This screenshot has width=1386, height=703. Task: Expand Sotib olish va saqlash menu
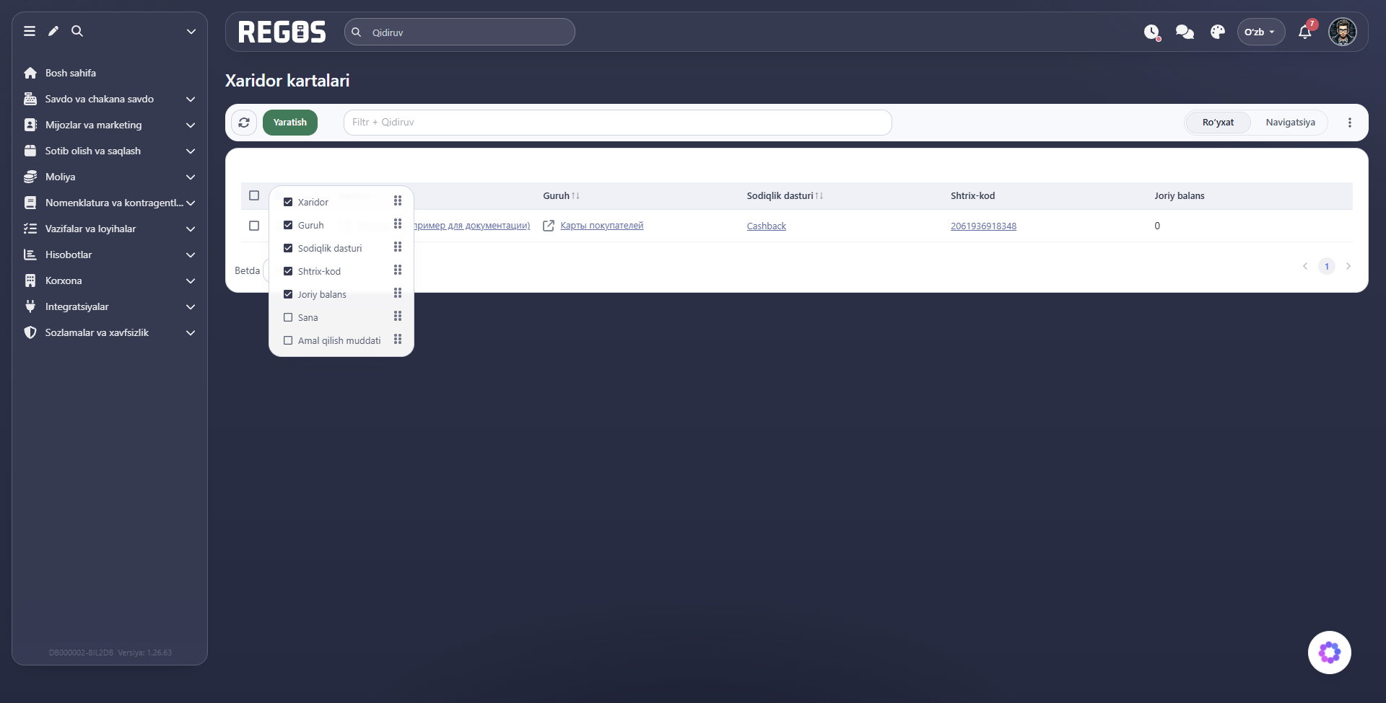tap(110, 151)
